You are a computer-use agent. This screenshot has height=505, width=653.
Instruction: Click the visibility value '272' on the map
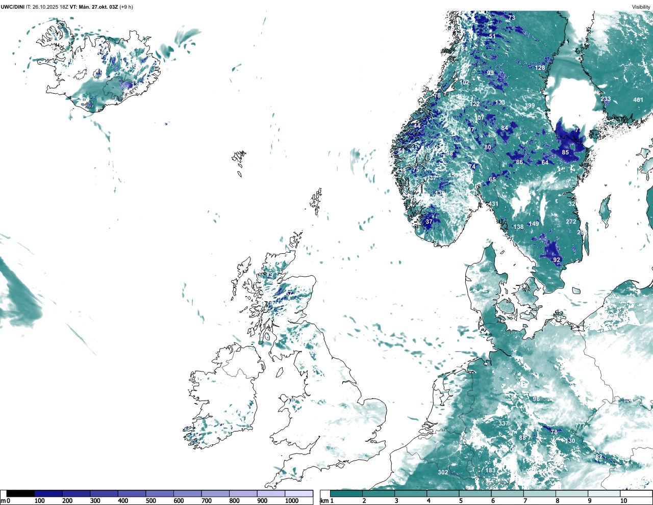click(571, 222)
